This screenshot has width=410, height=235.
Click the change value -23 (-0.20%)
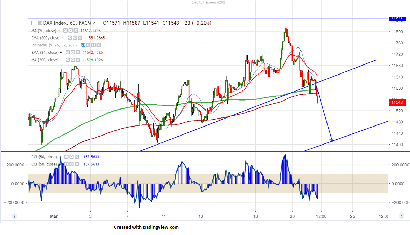(197, 23)
